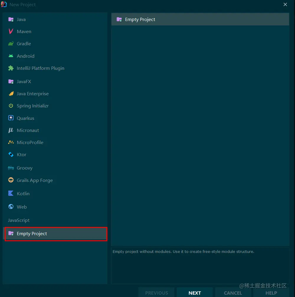Click the JavaFX folder icon
The height and width of the screenshot is (297, 295).
11,81
